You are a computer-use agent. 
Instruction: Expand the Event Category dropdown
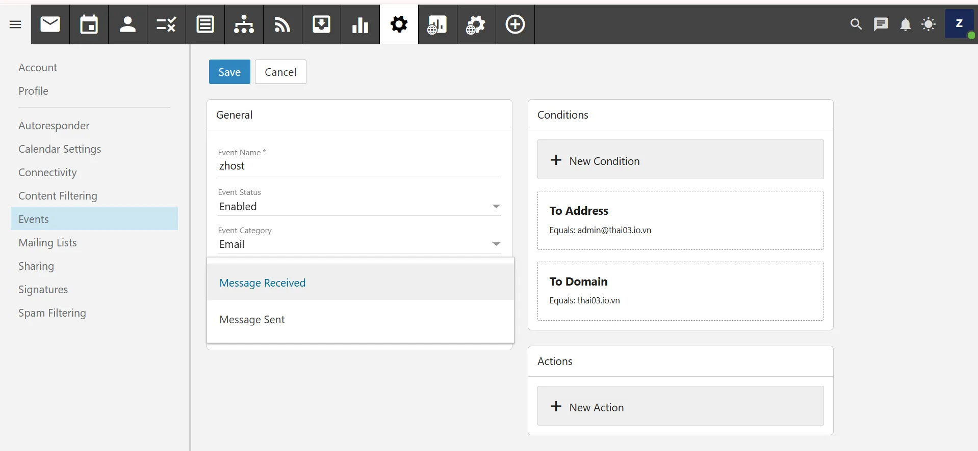(359, 244)
